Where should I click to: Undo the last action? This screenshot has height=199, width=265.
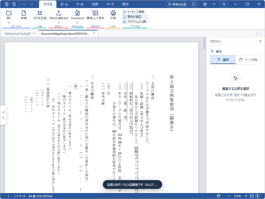(25, 4)
